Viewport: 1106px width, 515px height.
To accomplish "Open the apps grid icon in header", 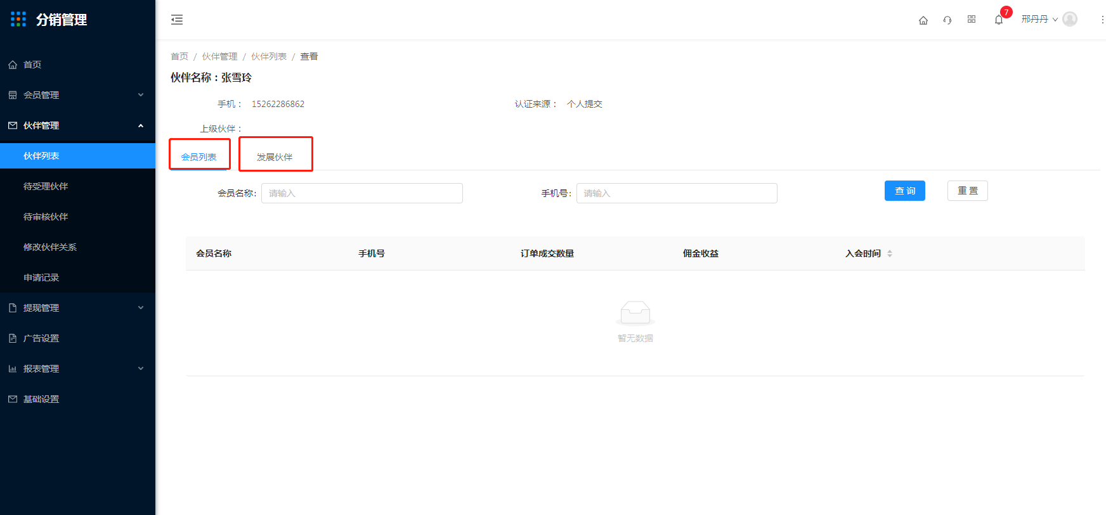I will point(972,20).
